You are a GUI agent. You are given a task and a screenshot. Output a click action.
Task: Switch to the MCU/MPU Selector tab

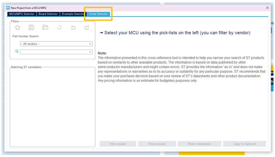[x=22, y=14]
